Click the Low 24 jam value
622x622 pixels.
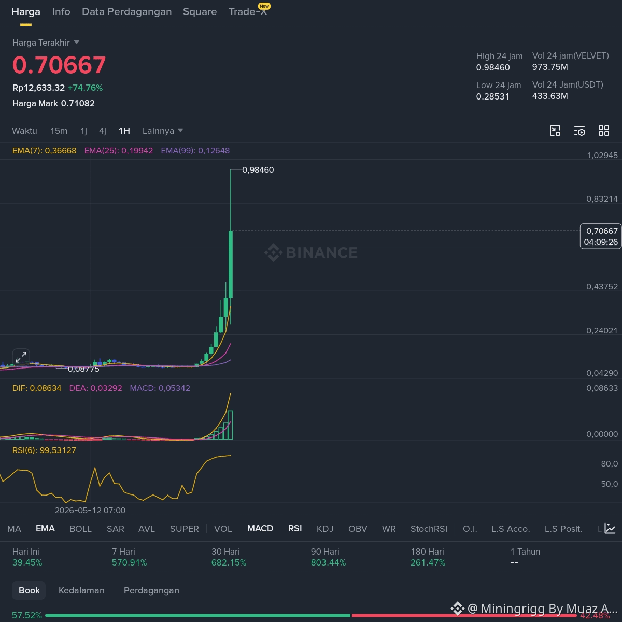(x=493, y=96)
